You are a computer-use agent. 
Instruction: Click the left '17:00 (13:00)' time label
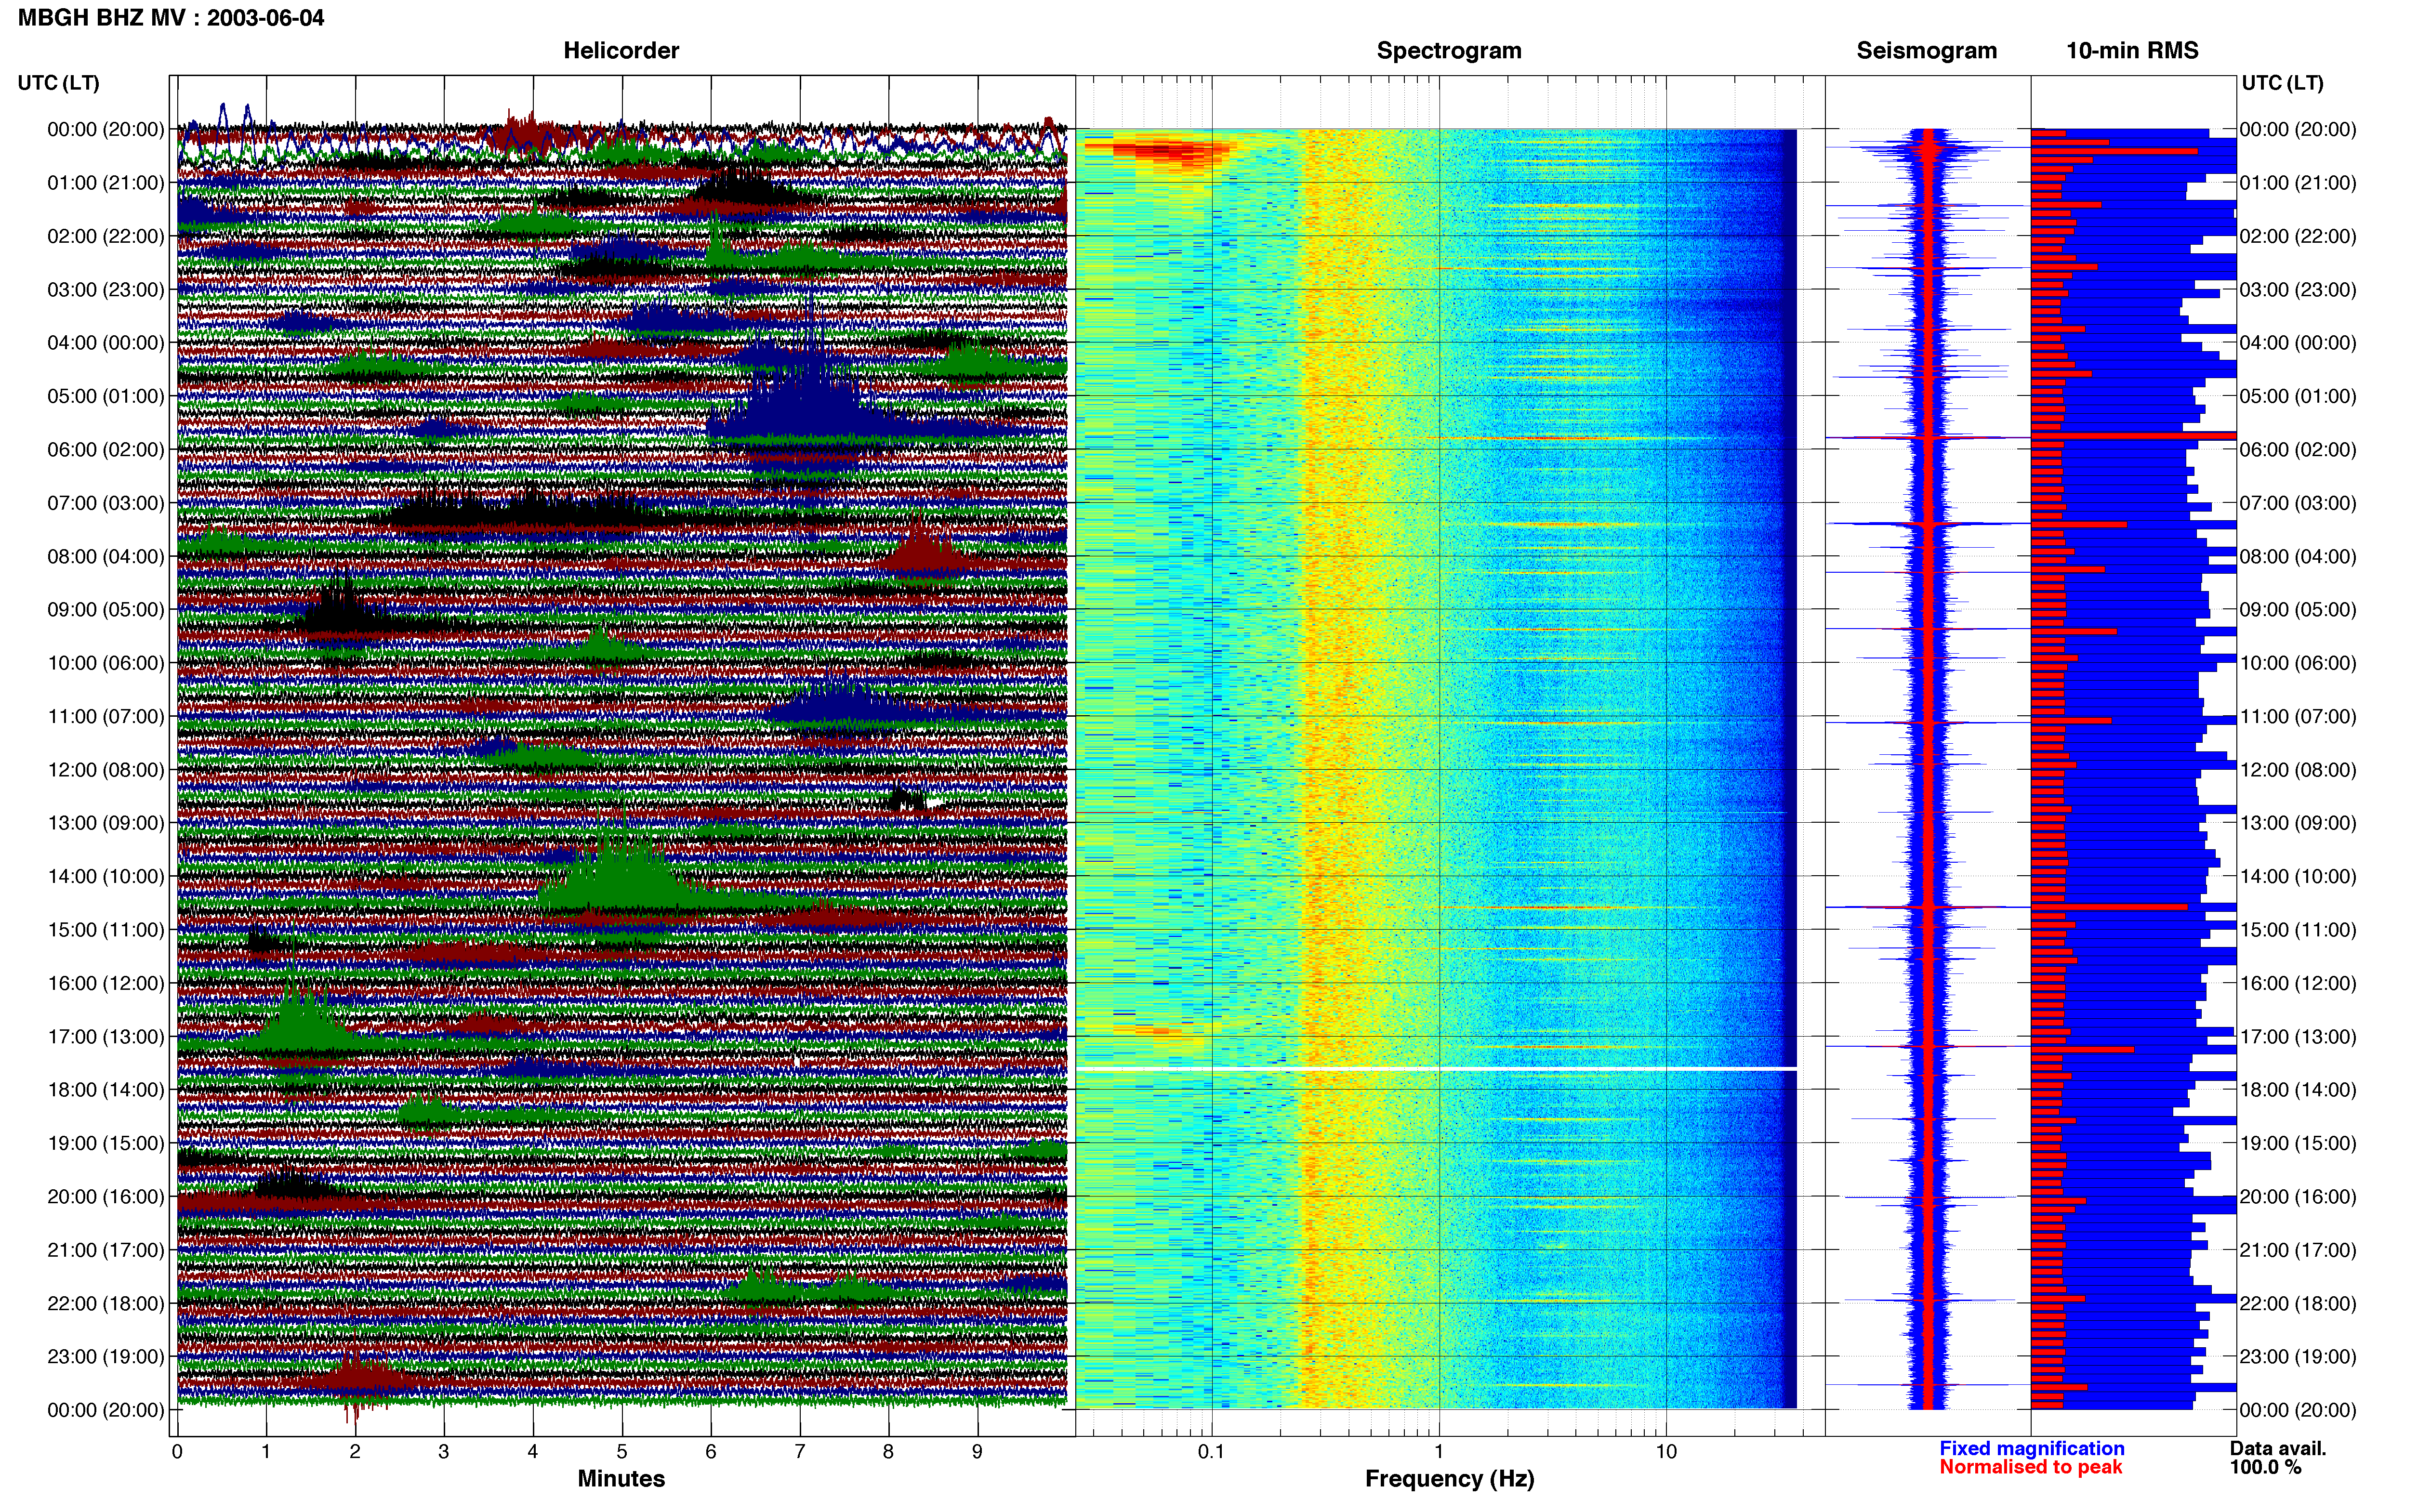coord(105,1036)
